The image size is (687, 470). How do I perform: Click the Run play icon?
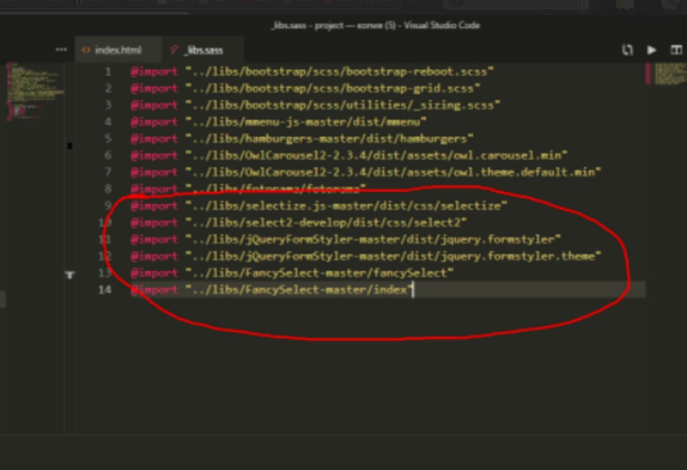(652, 50)
